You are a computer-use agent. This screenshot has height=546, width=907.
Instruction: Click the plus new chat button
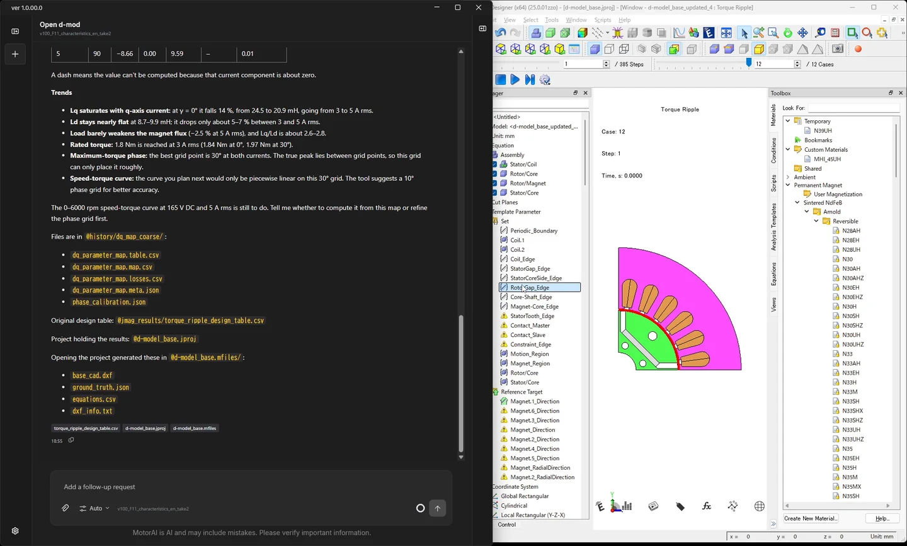[15, 54]
